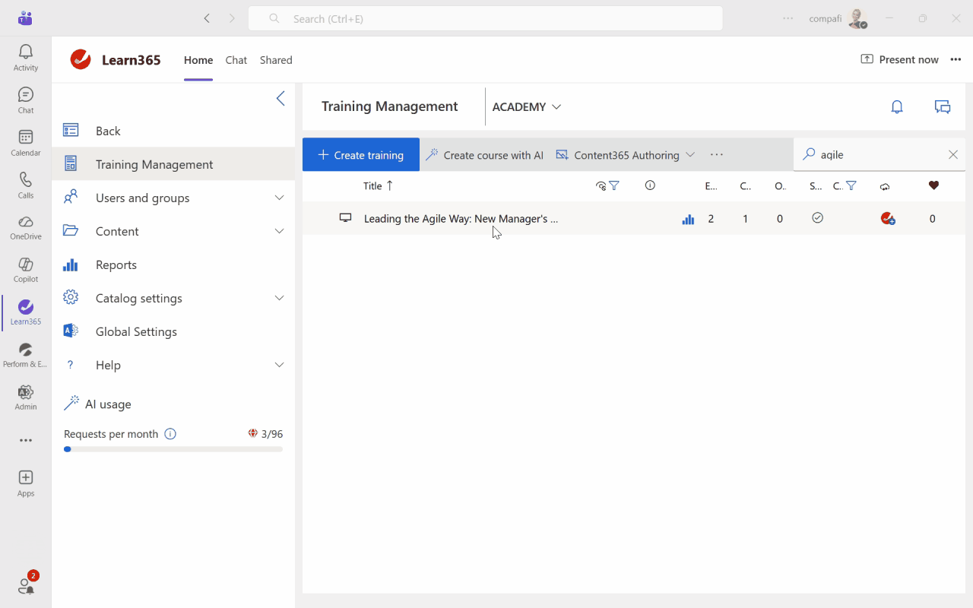This screenshot has width=973, height=608.
Task: Open the Reports section in the sidebar
Action: click(116, 264)
